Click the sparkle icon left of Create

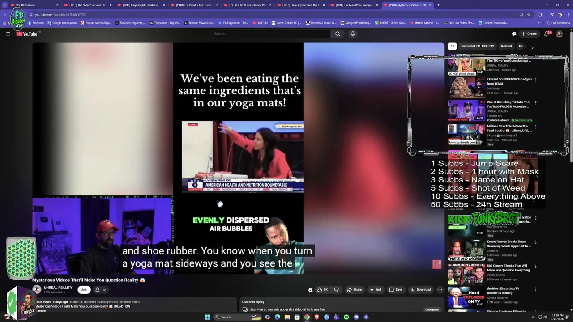(514, 34)
